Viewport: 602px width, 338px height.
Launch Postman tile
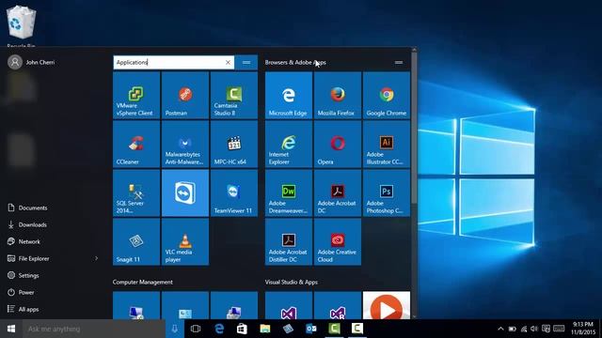coord(185,95)
